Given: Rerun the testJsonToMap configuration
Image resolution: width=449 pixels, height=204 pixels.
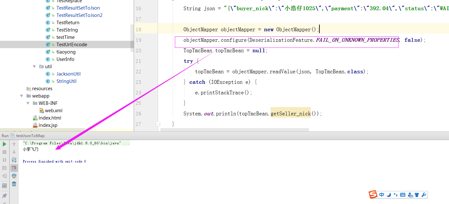Looking at the screenshot, I should [x=4, y=144].
